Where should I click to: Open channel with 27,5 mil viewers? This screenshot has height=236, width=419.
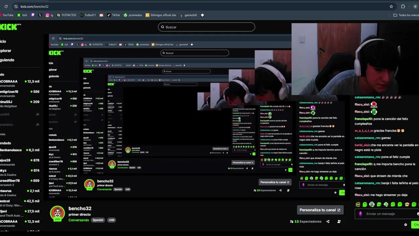point(20,213)
